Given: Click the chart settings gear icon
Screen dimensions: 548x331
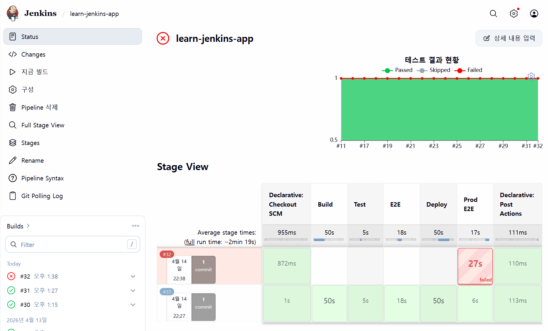Looking at the screenshot, I should tap(531, 76).
